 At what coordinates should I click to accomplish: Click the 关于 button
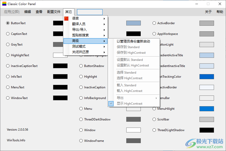208,12
